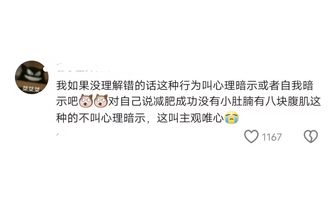The image size is (336, 204).
Task: Click the phrase 主观唯心 in the last line
Action: 201,118
